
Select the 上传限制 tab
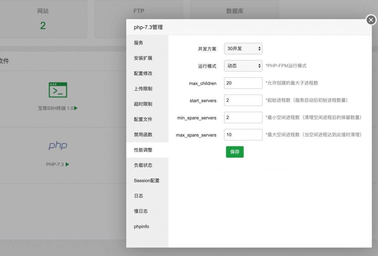coord(147,89)
